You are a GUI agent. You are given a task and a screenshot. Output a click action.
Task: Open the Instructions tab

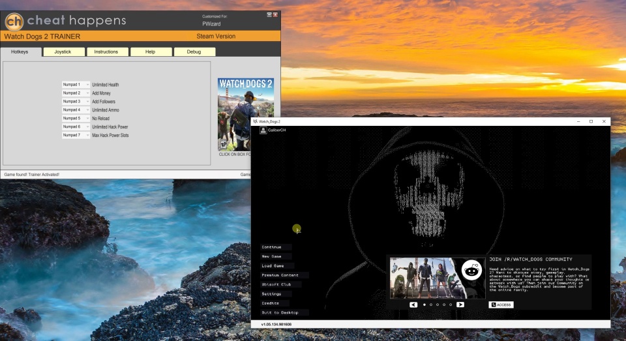tap(107, 52)
